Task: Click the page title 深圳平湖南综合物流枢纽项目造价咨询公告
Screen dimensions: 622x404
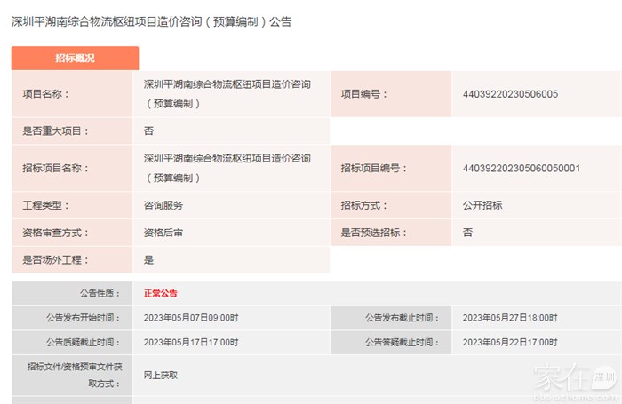Action: coord(151,20)
